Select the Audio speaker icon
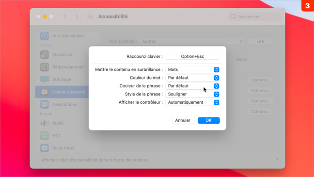This screenshot has width=314, height=177. 44,123
